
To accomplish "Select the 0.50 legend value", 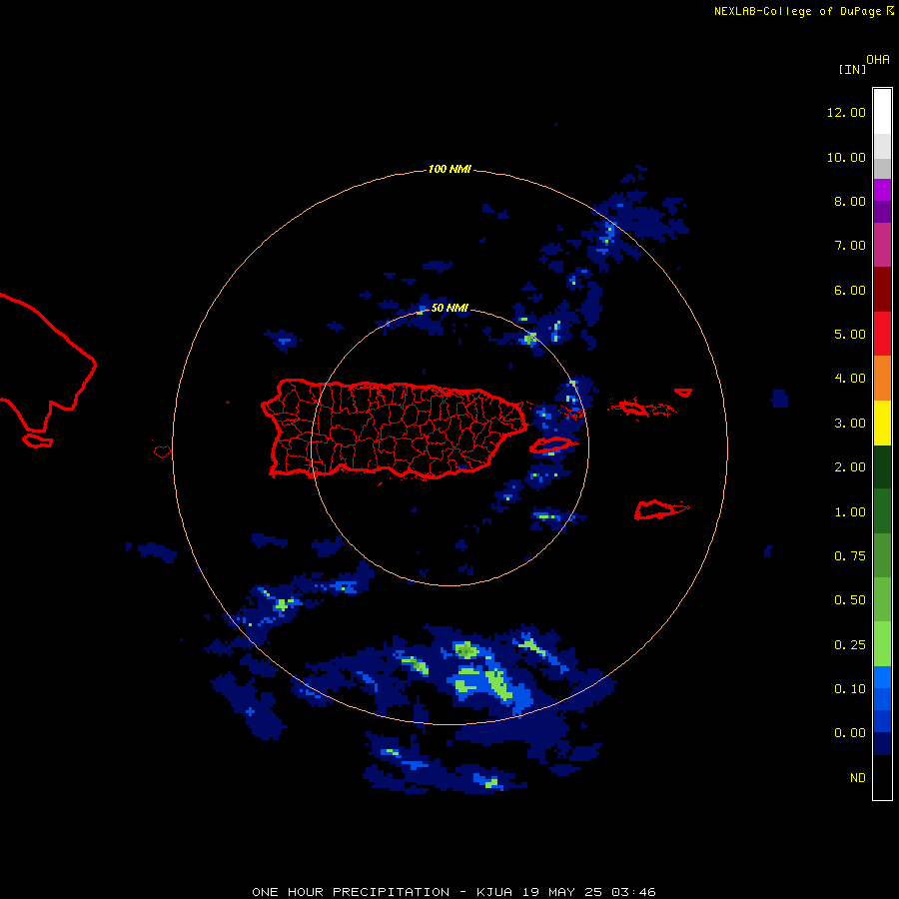I will click(850, 600).
